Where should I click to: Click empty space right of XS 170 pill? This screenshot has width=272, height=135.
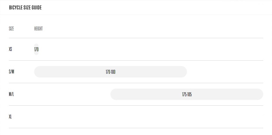(151, 49)
